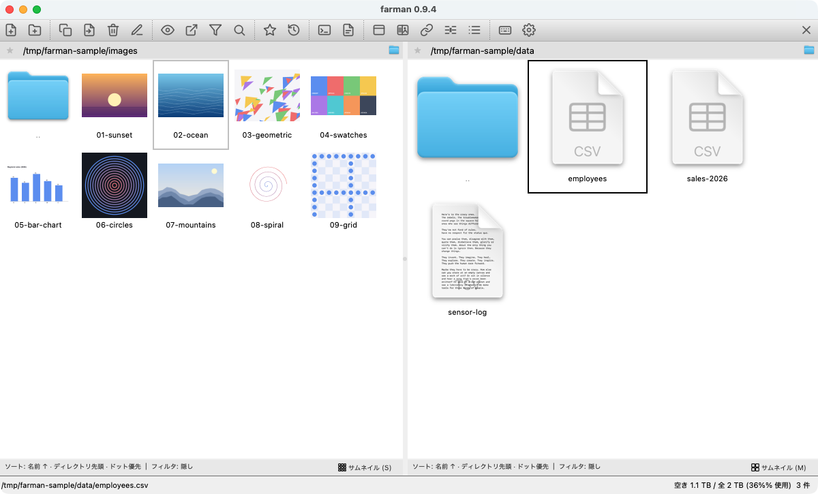Click the X at toolbar right end
The height and width of the screenshot is (494, 818).
click(x=806, y=30)
